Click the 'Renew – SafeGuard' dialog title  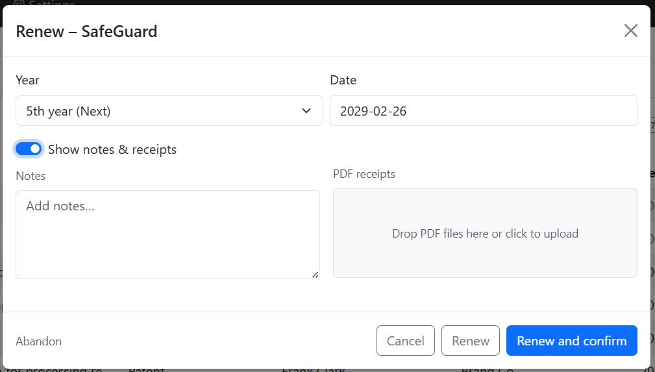(x=86, y=31)
